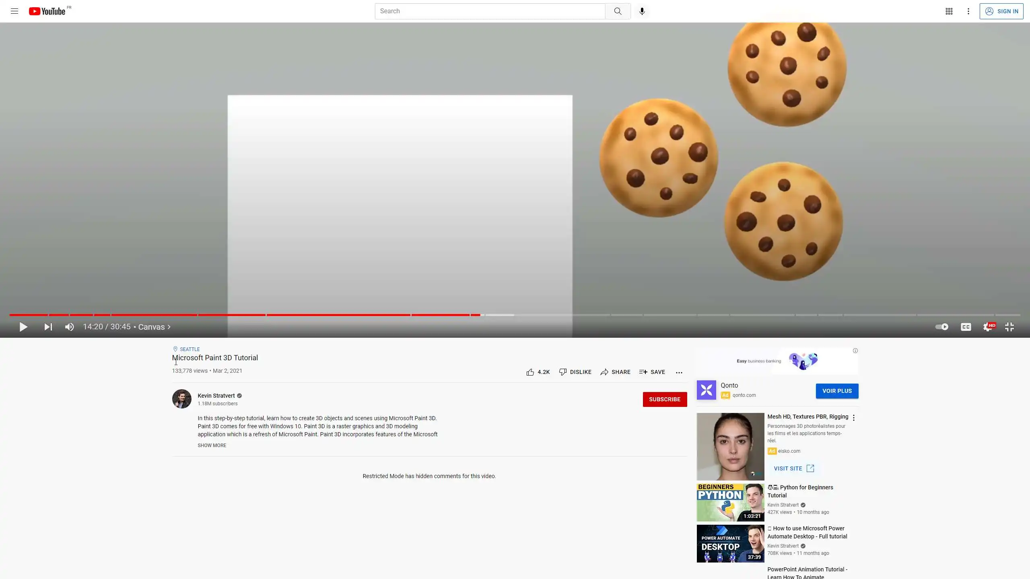The image size is (1030, 579).
Task: Click the red SUBSCRIBE button
Action: [664, 399]
